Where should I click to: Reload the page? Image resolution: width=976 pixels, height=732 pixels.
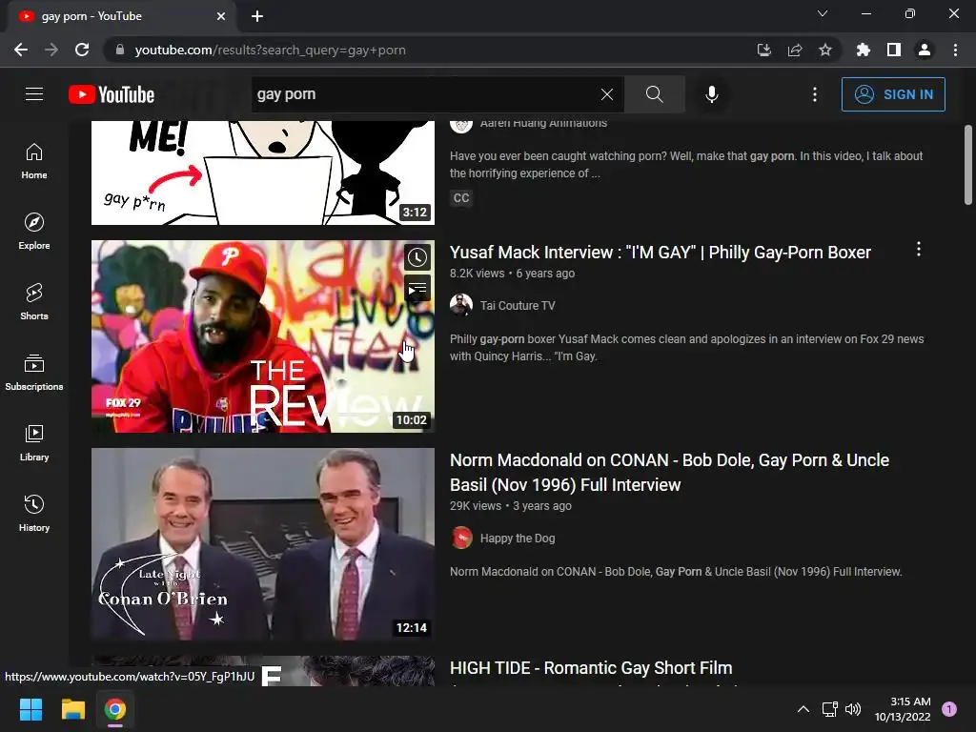coord(82,50)
